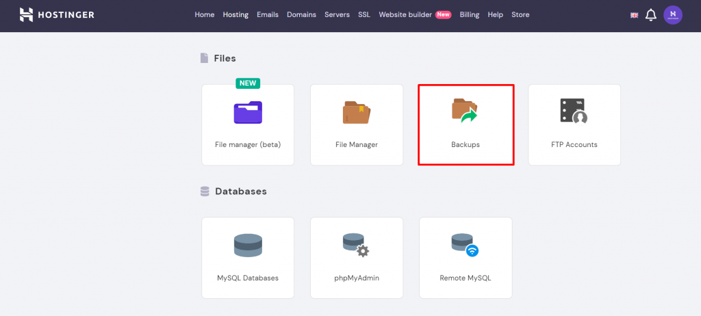The height and width of the screenshot is (316, 701).
Task: Click the "phpMyAdmin" card label
Action: [x=356, y=278]
